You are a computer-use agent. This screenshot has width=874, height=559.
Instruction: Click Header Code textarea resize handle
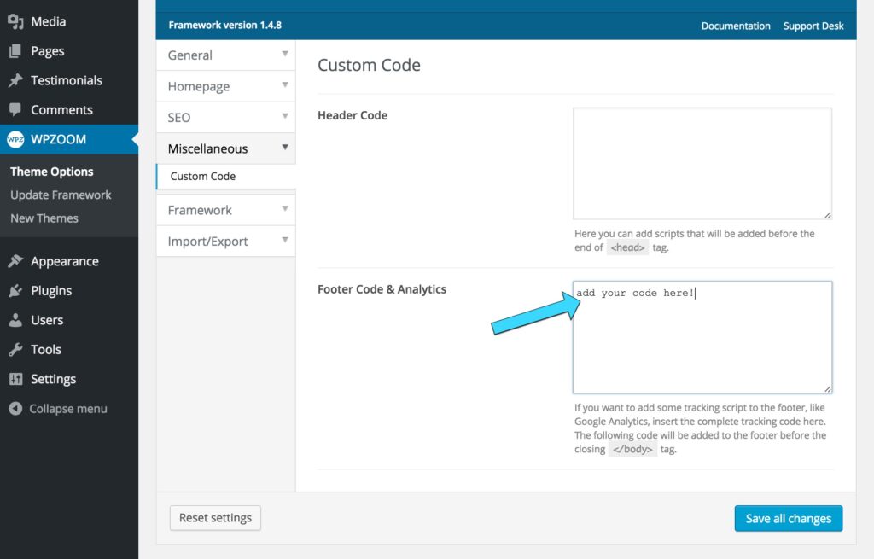point(828,215)
